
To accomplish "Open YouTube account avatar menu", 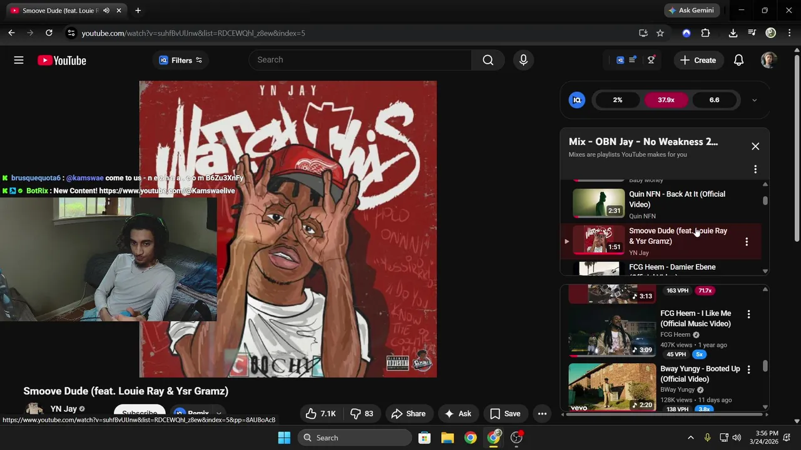I will point(769,60).
